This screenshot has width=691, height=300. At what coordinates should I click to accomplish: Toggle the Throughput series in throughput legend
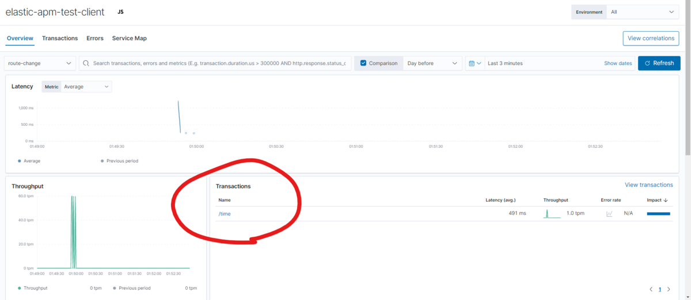tap(33, 288)
